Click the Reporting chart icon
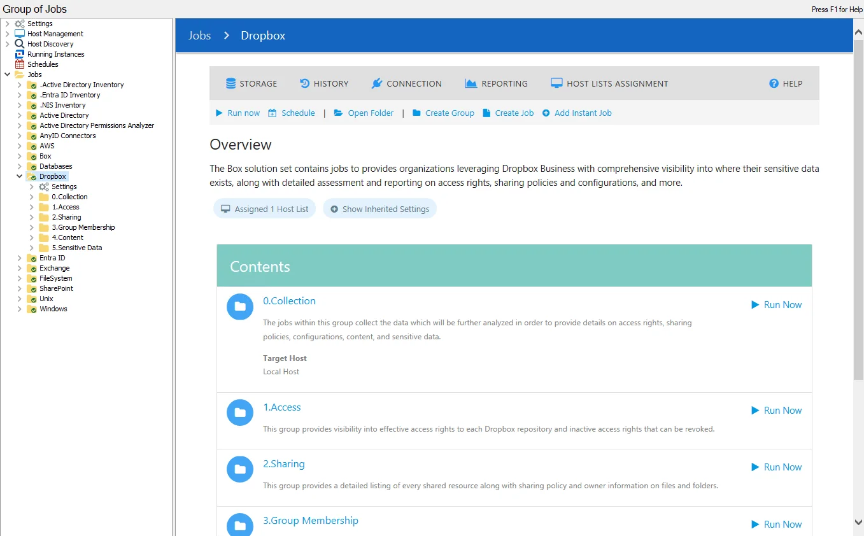This screenshot has width=864, height=536. (x=471, y=83)
